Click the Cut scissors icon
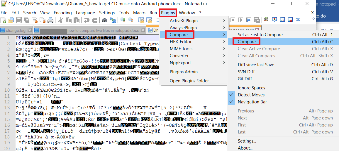Viewport: 339px width, 151px height. coord(61,20)
